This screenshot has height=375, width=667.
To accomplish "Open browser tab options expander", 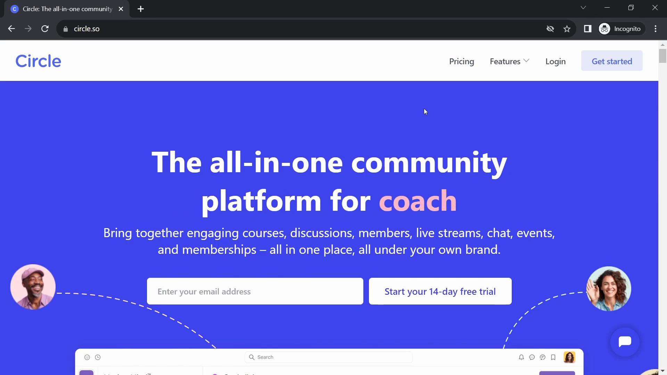I will click(583, 8).
